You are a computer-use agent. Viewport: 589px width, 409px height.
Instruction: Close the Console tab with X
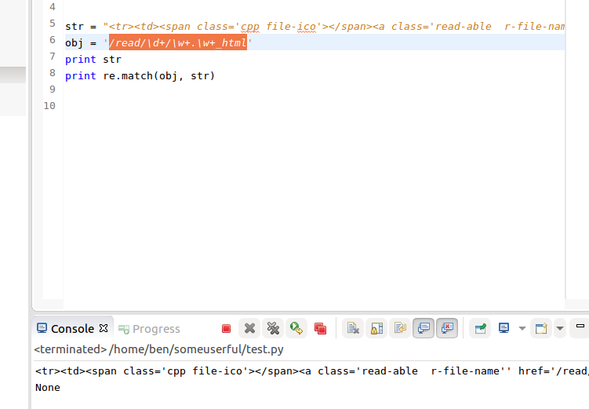tap(104, 328)
